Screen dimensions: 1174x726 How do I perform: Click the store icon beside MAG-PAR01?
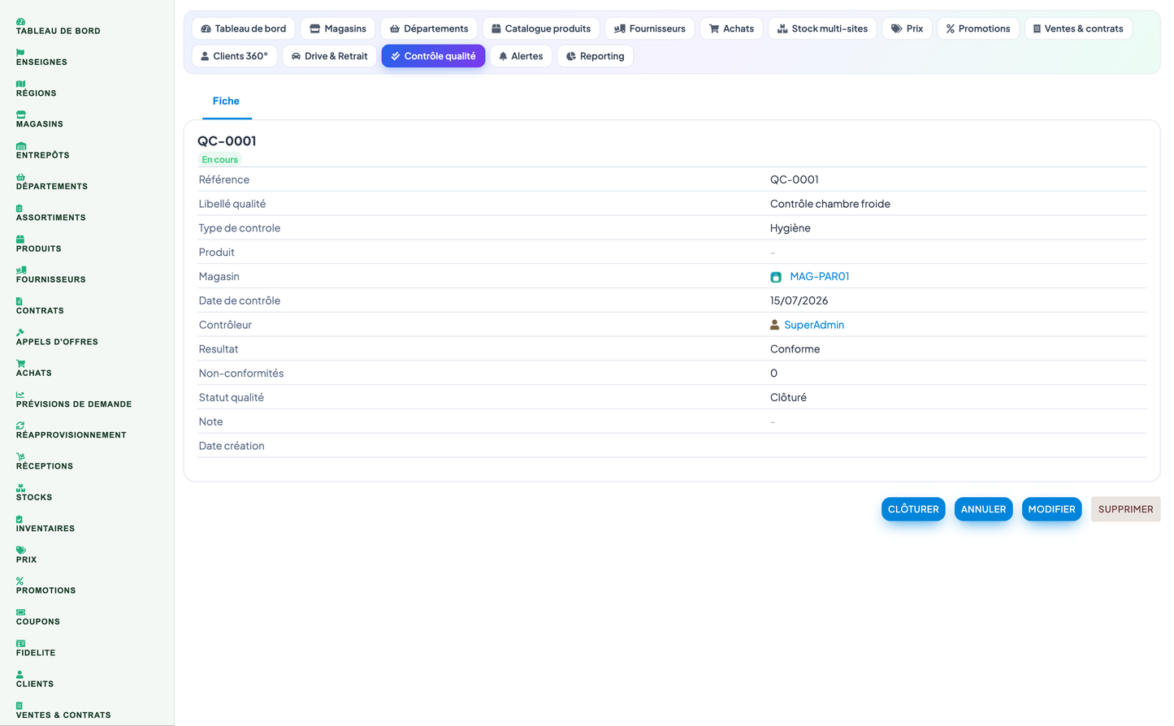[x=776, y=277]
